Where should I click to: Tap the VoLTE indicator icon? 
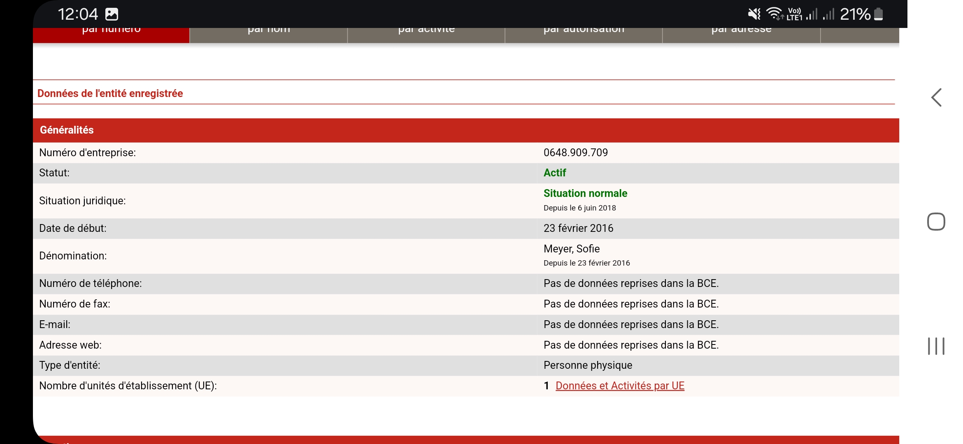(794, 14)
